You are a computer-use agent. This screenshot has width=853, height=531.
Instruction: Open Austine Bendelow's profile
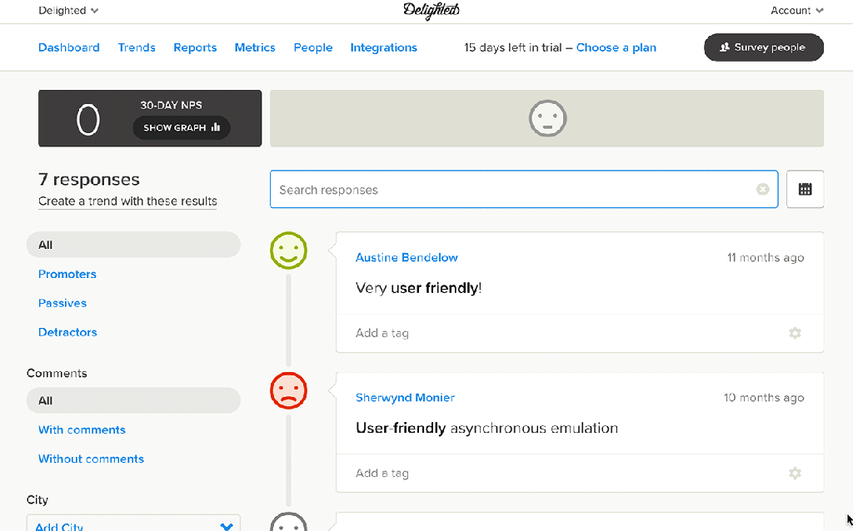tap(407, 258)
